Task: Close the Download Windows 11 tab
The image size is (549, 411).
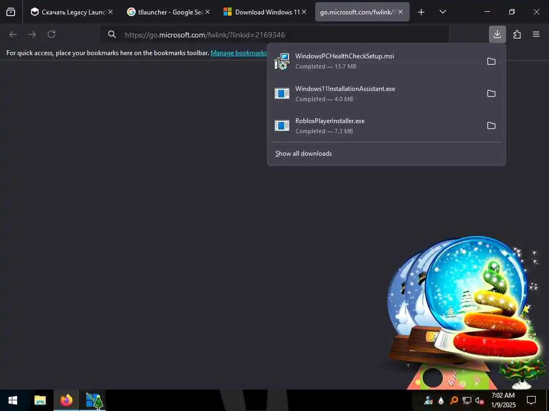Action: (304, 12)
